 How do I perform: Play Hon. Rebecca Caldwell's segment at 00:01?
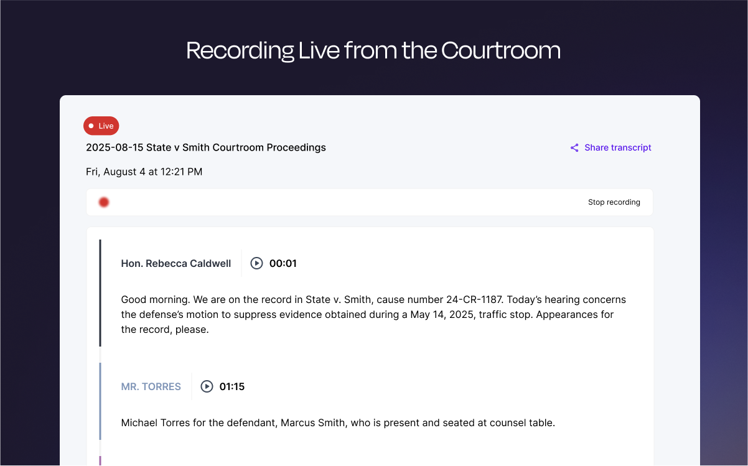click(256, 263)
